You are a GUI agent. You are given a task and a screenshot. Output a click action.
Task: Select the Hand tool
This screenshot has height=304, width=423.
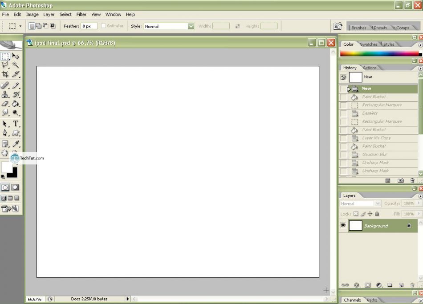(x=5, y=153)
